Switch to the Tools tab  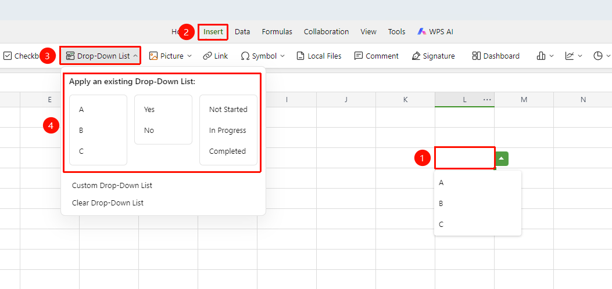[x=396, y=32]
